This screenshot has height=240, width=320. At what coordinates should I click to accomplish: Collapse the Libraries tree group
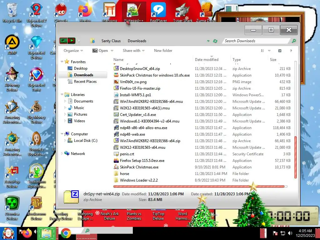click(62, 94)
